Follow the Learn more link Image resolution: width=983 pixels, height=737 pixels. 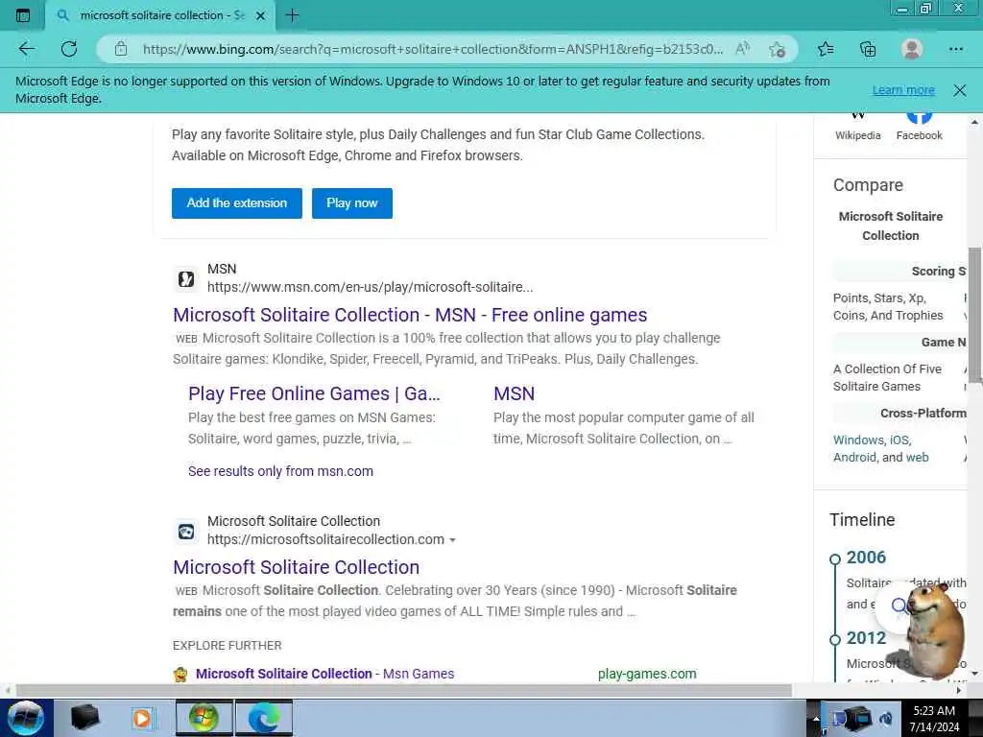point(903,90)
